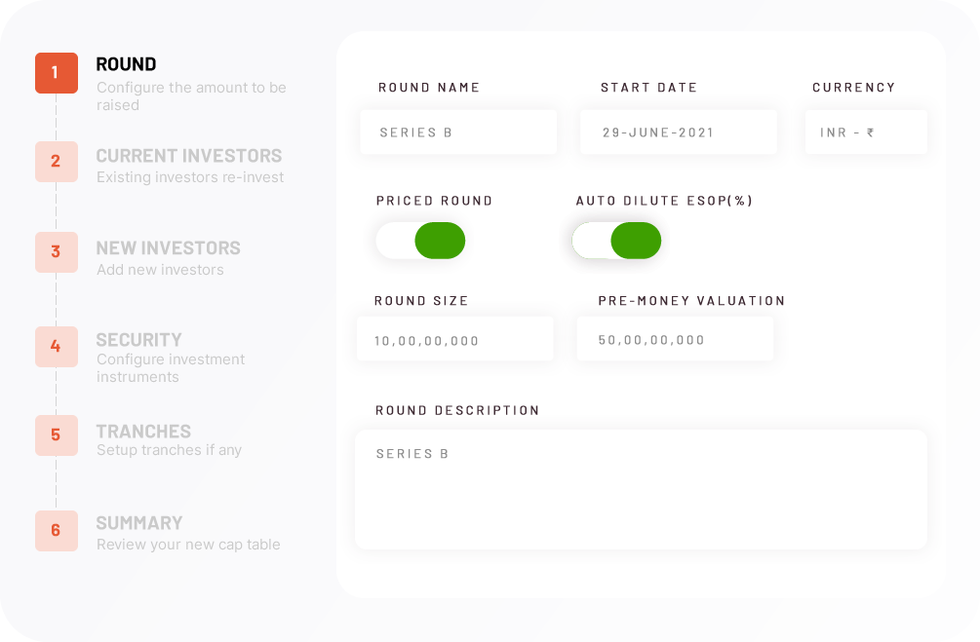
Task: Click the step 6 Summary number badge
Action: [x=57, y=531]
